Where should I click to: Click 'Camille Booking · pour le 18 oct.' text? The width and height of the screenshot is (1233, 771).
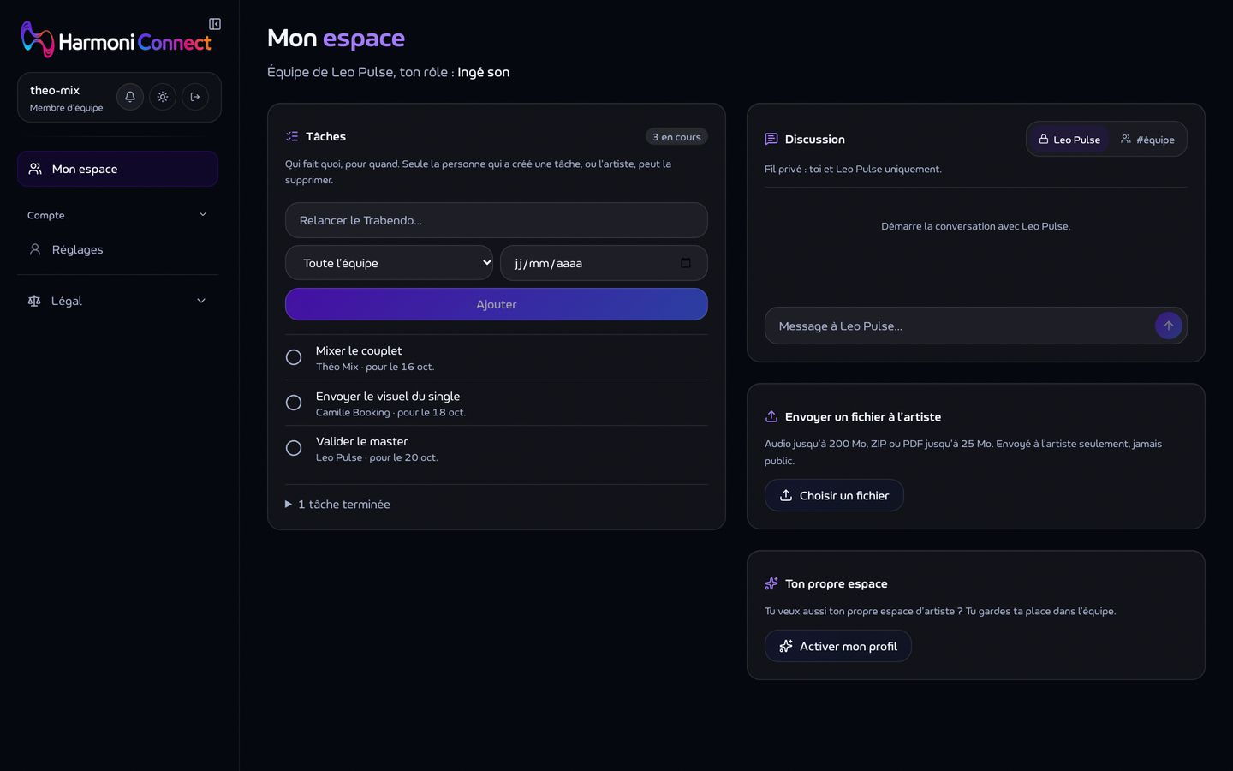[x=390, y=412]
